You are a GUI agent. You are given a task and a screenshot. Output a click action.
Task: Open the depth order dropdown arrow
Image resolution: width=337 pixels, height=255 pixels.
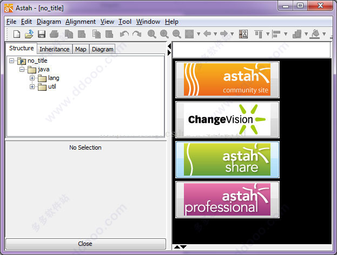[x=306, y=34]
